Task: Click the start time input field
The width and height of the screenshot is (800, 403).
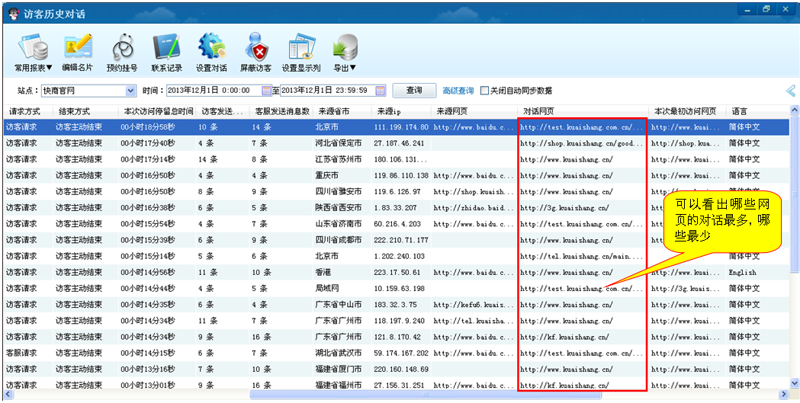Action: point(213,91)
